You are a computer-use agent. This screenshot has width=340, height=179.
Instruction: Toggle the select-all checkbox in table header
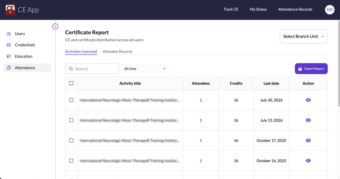point(71,83)
